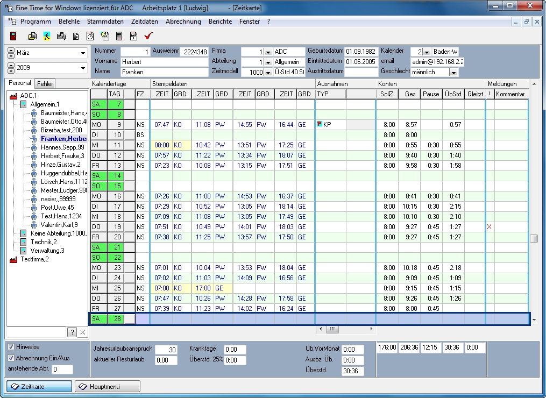Click the clock document toolbar icon

[90, 36]
